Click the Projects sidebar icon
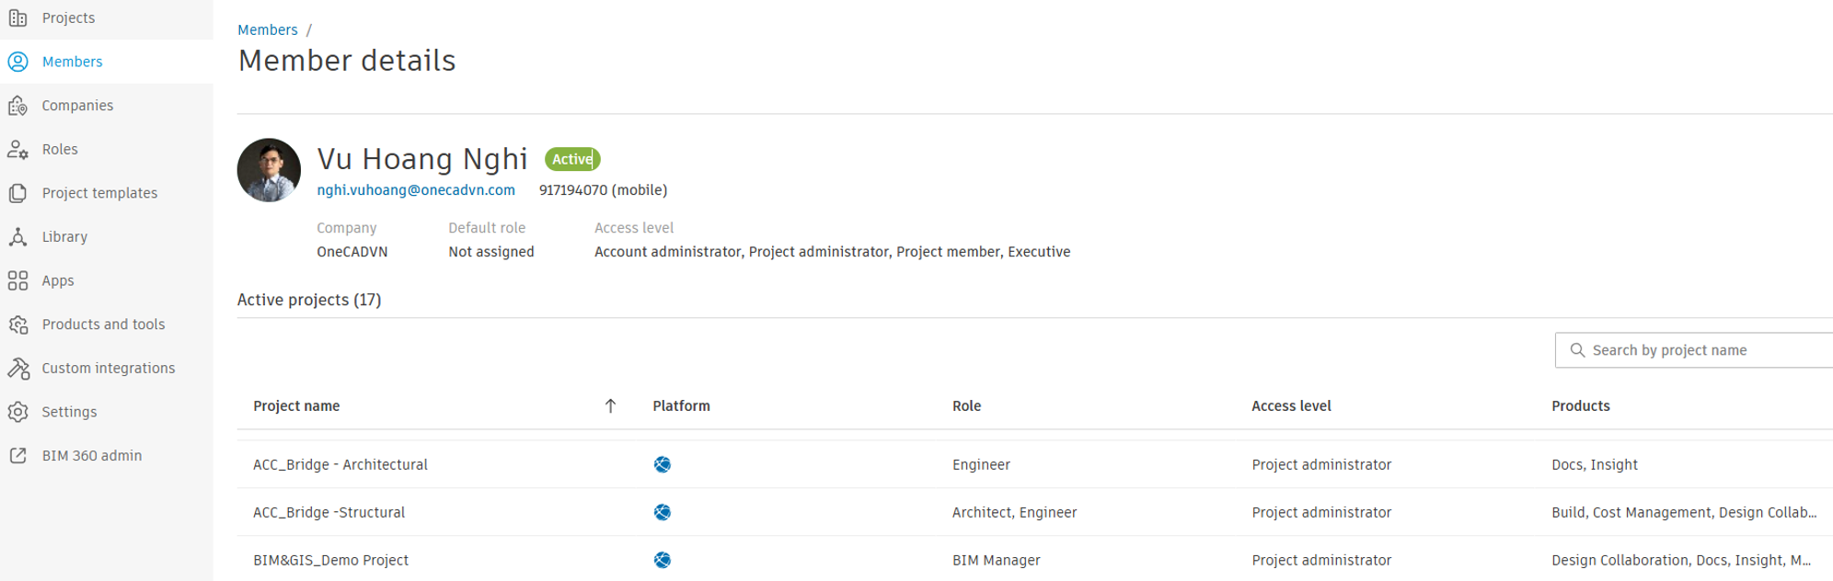 tap(17, 17)
